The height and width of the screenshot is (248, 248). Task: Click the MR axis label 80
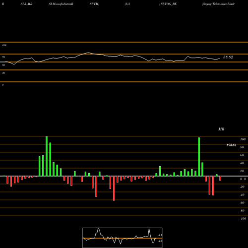pyautogui.click(x=242, y=147)
